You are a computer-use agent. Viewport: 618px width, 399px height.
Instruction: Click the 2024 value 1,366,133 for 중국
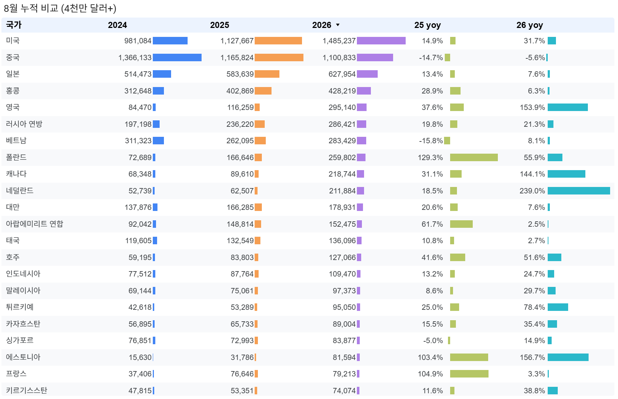(135, 58)
